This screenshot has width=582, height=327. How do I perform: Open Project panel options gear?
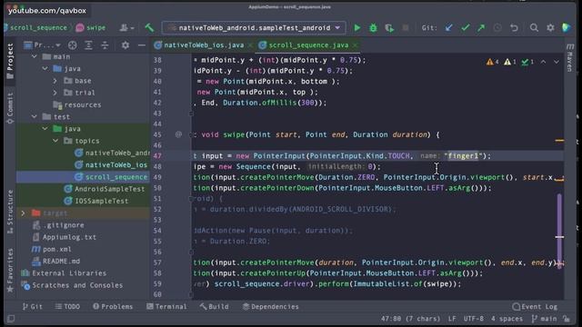(125, 45)
